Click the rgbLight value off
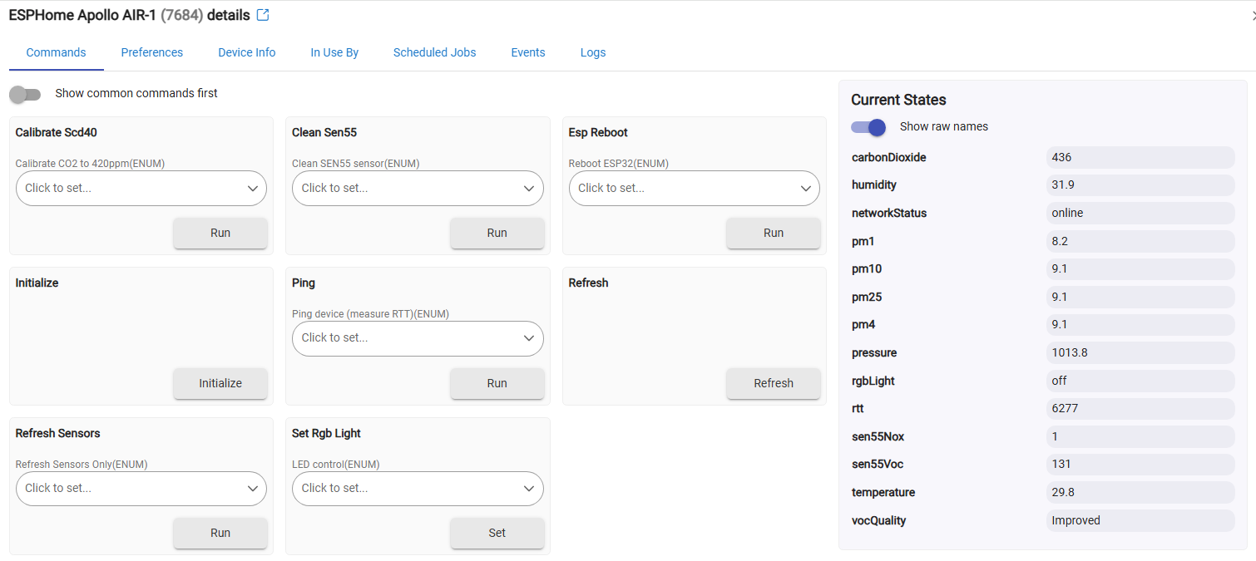1256x561 pixels. point(1140,381)
